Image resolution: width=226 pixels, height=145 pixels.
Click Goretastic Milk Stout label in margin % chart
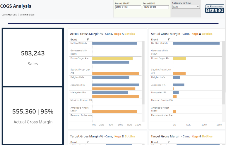[x=79, y=52]
